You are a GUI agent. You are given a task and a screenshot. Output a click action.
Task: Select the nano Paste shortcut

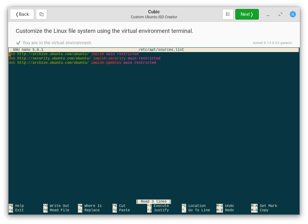coord(121,210)
